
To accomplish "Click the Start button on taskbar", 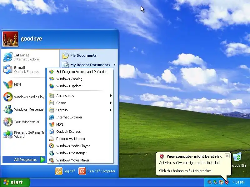I will (x=15, y=182).
